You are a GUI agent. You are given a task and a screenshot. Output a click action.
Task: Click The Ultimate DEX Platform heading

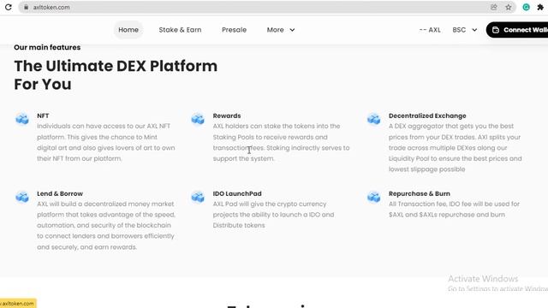click(116, 74)
